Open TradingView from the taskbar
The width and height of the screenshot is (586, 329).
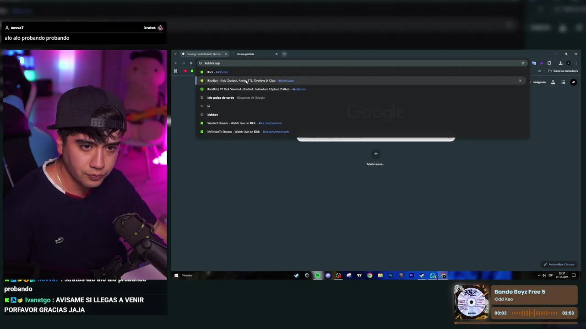(x=359, y=275)
